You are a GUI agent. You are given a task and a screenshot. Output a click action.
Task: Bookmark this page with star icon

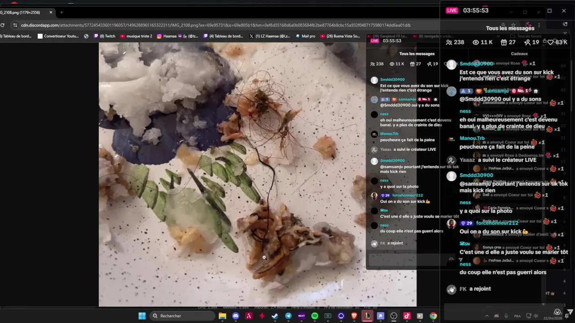coord(513,25)
